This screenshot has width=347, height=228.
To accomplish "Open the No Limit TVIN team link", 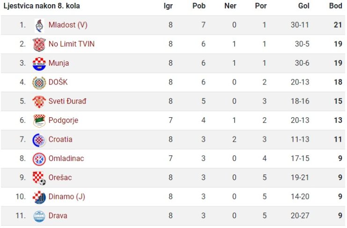I will pos(72,44).
